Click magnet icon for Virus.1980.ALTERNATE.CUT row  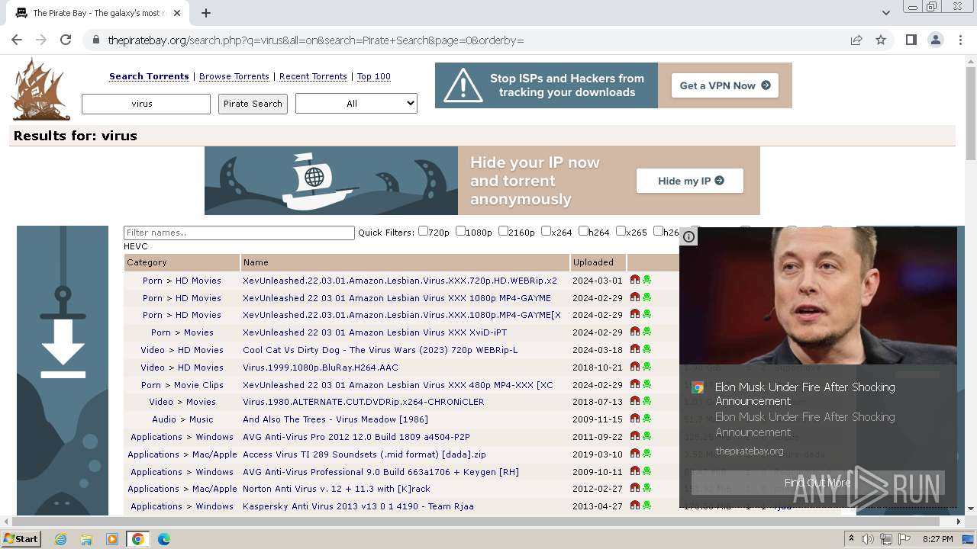coord(635,401)
